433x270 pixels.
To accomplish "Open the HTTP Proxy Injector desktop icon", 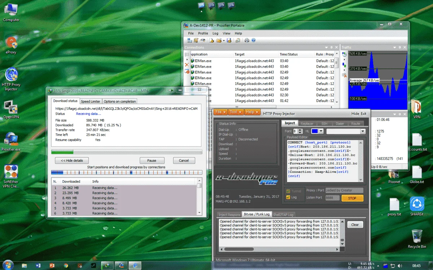I will click(11, 78).
